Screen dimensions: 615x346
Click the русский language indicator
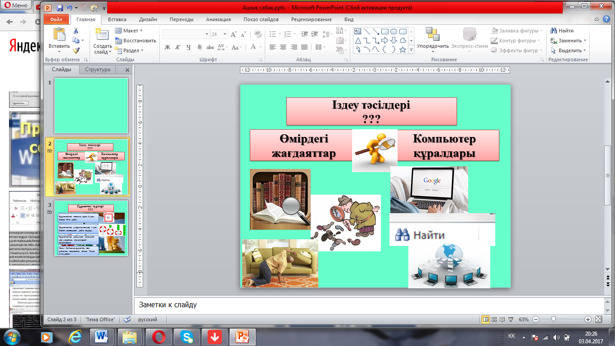(x=148, y=319)
